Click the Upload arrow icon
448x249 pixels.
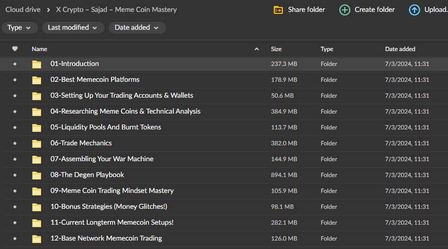pos(414,10)
